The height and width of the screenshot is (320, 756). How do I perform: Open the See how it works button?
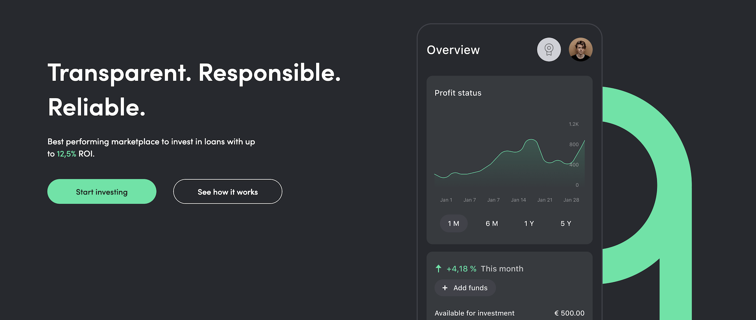coord(228,192)
